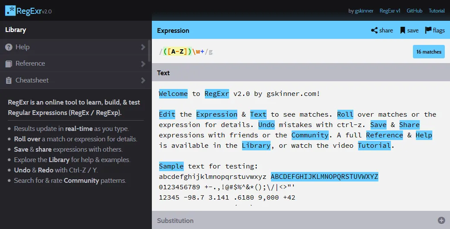The height and width of the screenshot is (229, 450).
Task: Click the Cheatsheet clipboard icon
Action: click(x=9, y=80)
